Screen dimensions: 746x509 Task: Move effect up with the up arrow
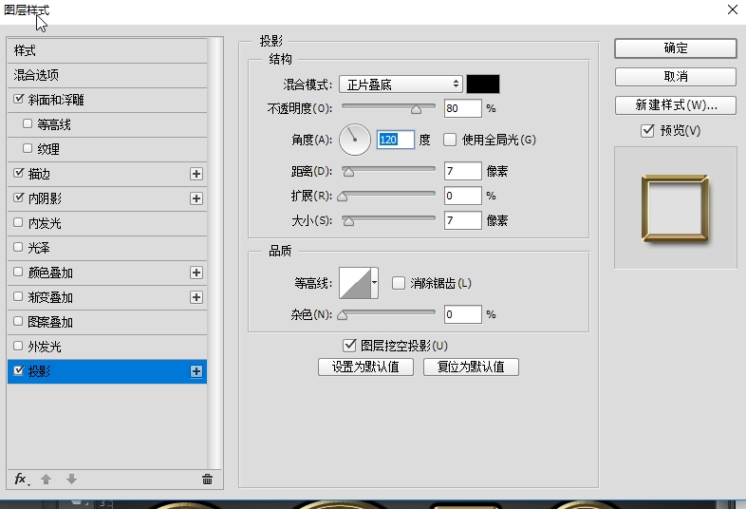click(x=47, y=479)
